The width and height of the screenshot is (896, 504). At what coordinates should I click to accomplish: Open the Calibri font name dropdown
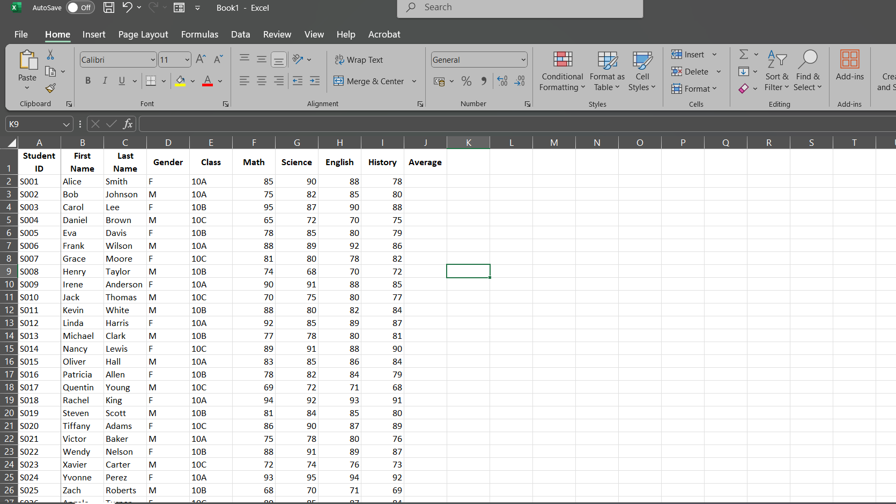pos(153,60)
